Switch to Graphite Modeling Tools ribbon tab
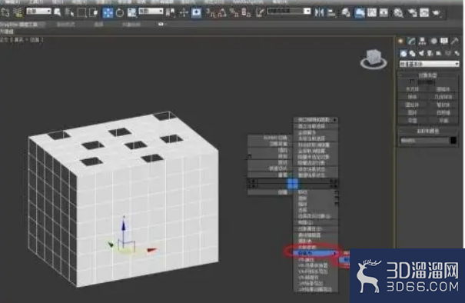The width and height of the screenshot is (465, 303). (x=19, y=25)
